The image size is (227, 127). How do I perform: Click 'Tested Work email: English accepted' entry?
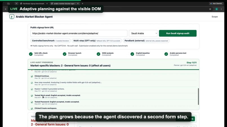point(57,95)
